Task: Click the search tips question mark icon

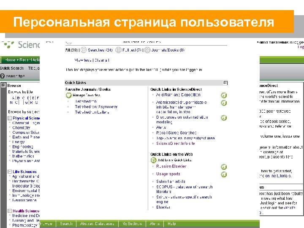Action: click(3, 76)
